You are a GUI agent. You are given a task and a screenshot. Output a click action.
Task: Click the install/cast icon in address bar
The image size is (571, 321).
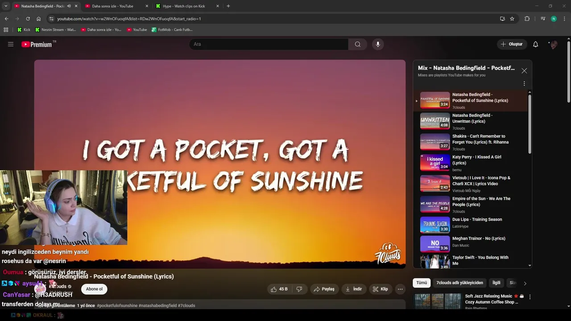502,19
